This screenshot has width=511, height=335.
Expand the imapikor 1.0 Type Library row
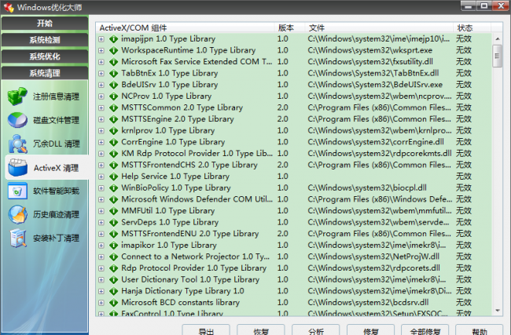coord(101,246)
